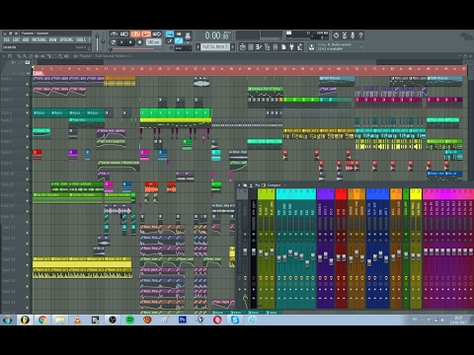Open Skype from taskbar
The image size is (474, 355).
(235, 319)
